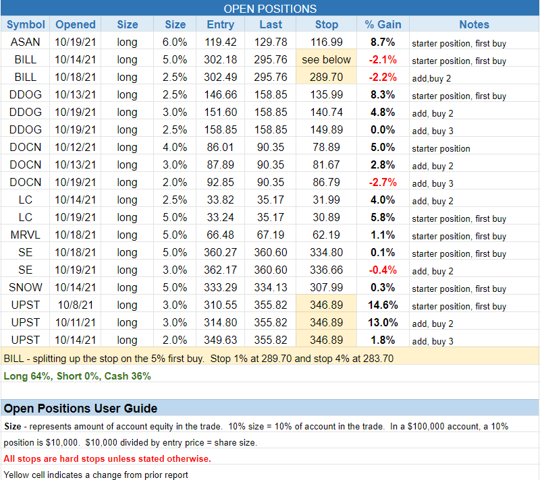
Task: Click the Size definition paragraph
Action: 256,434
